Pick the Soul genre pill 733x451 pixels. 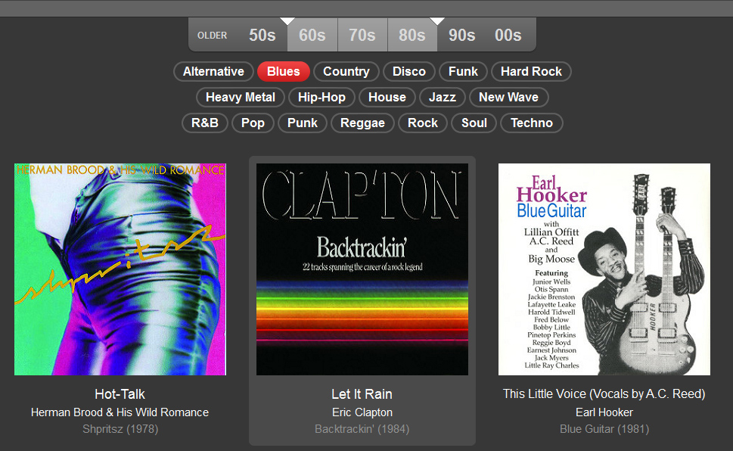point(474,123)
